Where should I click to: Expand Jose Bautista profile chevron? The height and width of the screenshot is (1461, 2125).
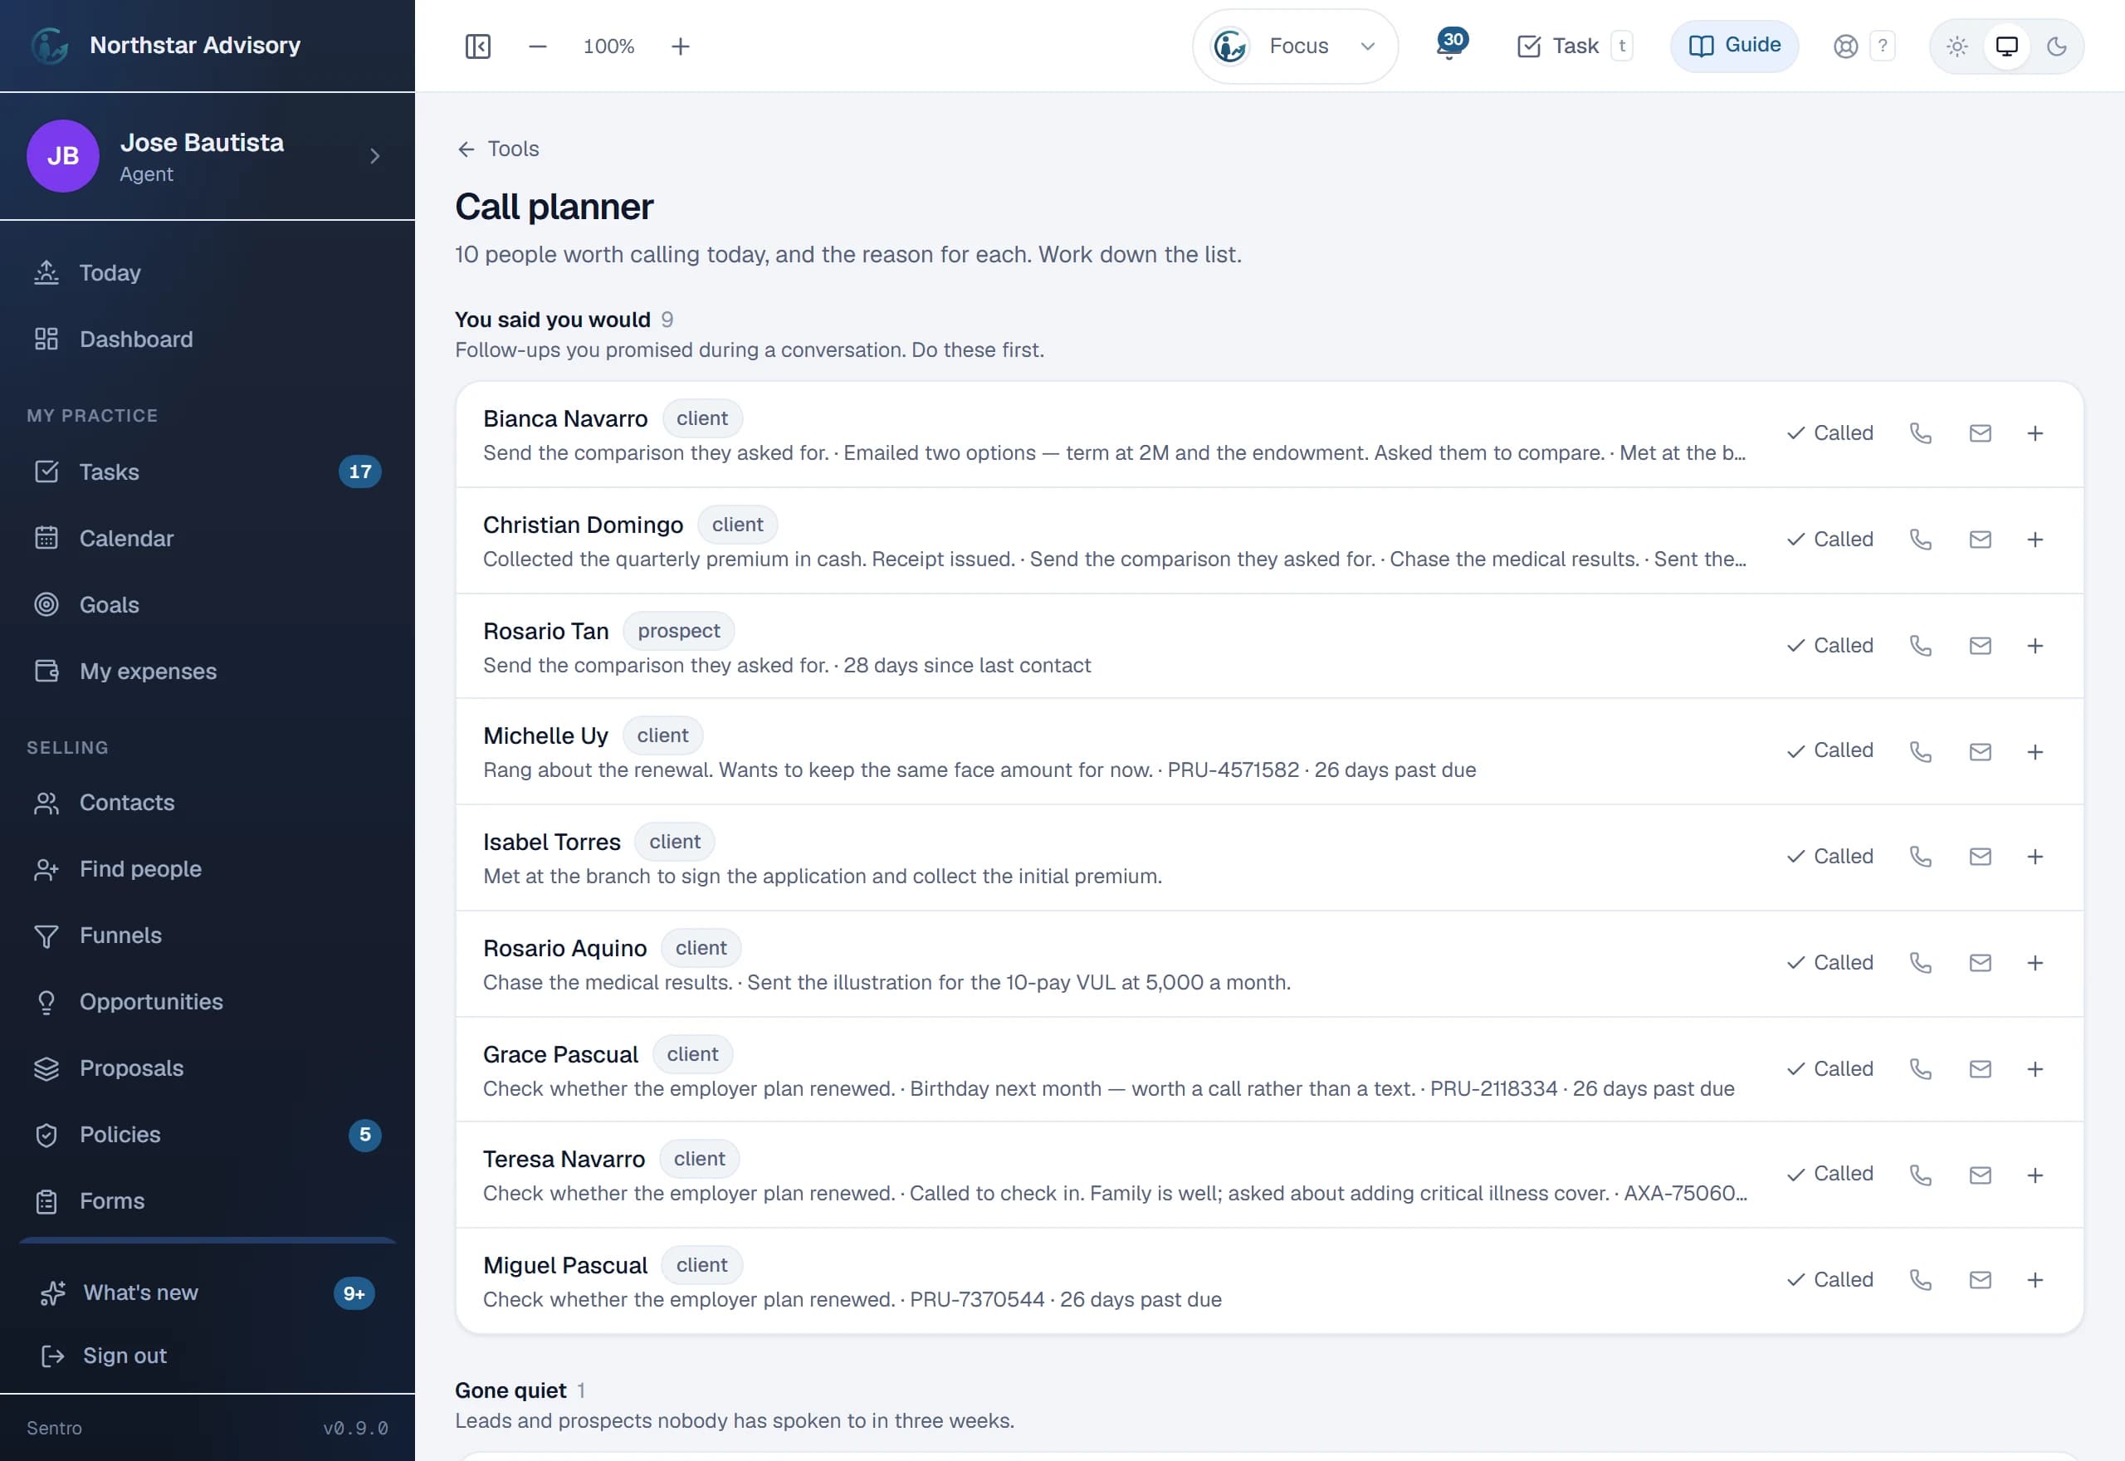374,155
